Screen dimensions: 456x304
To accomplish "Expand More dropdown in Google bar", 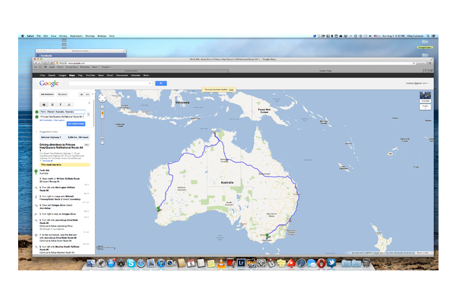I will [147, 75].
